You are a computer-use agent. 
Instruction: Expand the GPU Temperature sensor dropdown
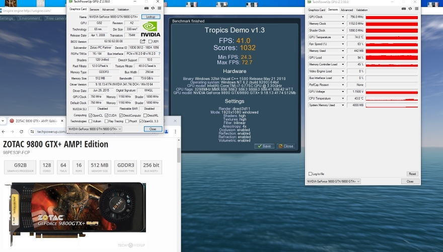(343, 37)
